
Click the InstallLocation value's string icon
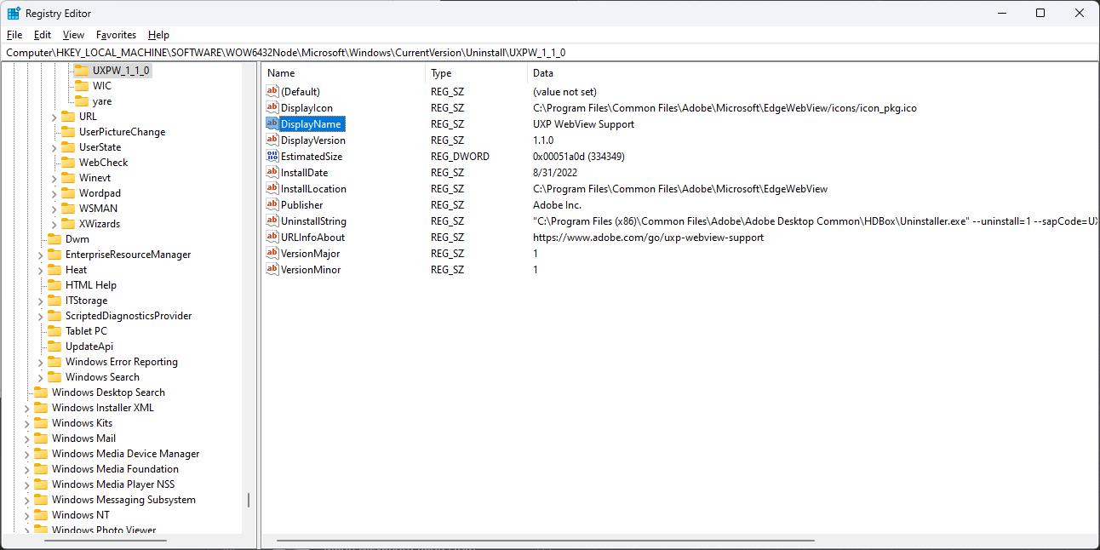pos(272,188)
